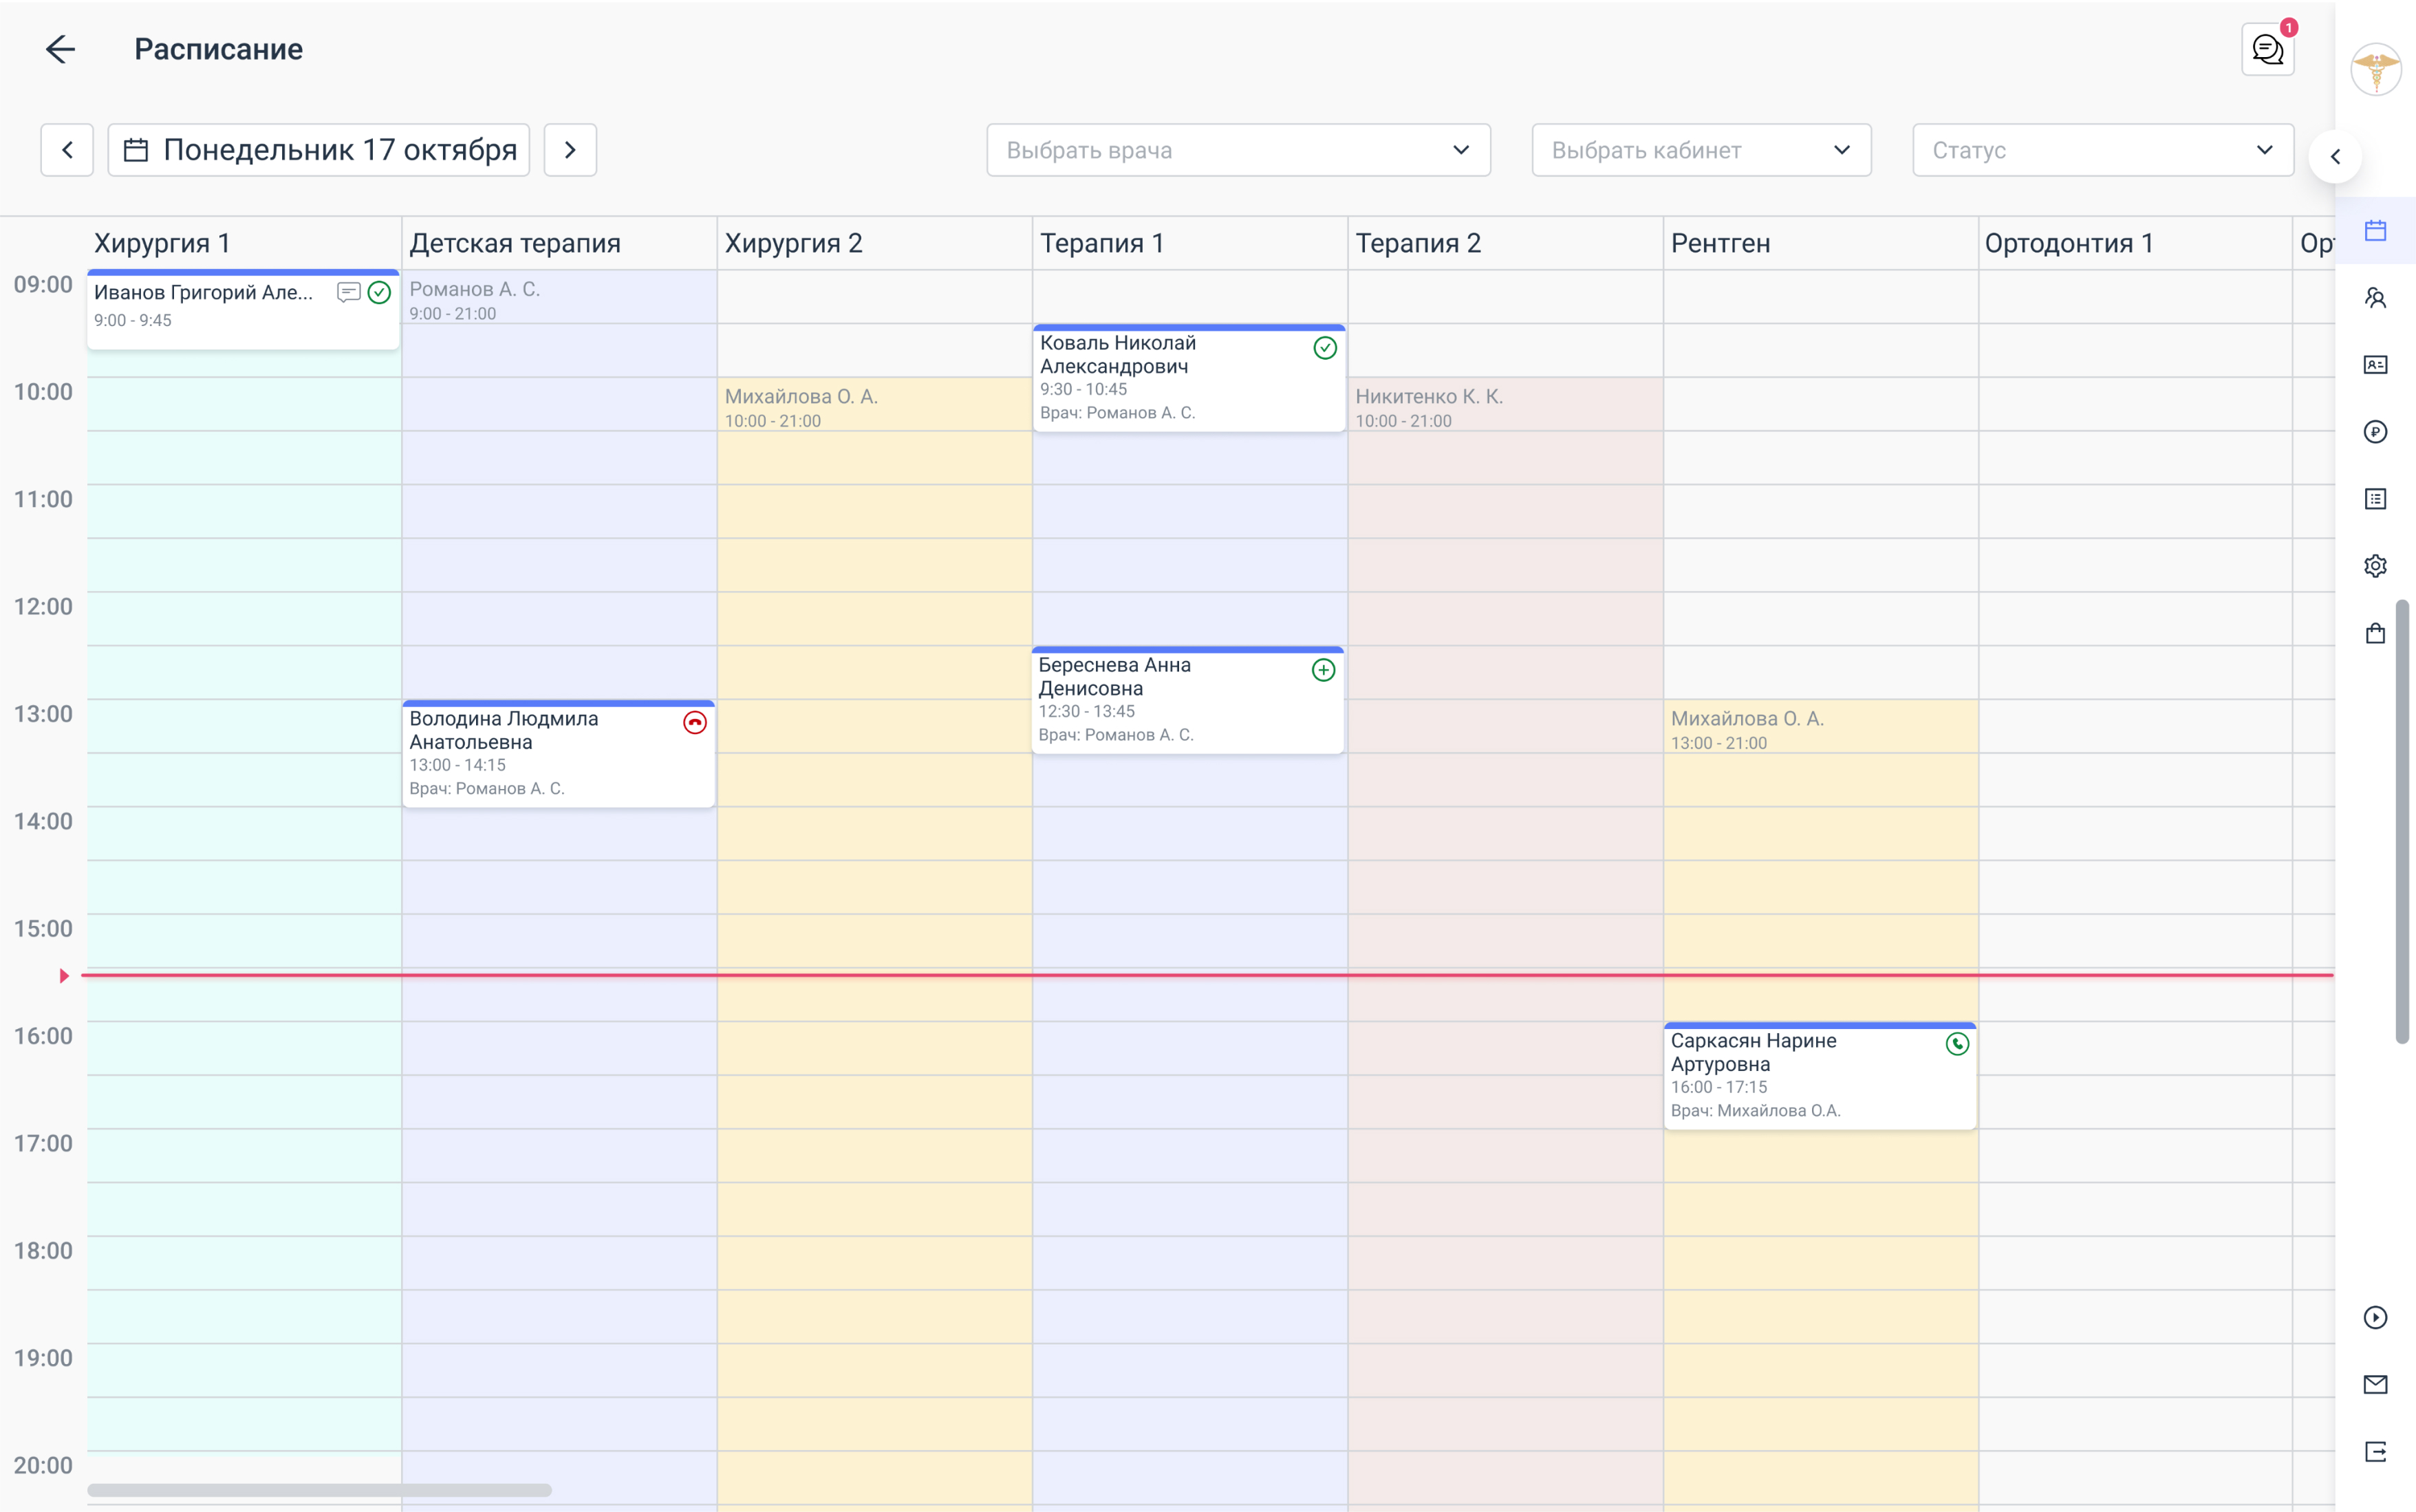Image resolution: width=2416 pixels, height=1512 pixels.
Task: Toggle check mark on Иванов Григорий card
Action: click(x=379, y=292)
